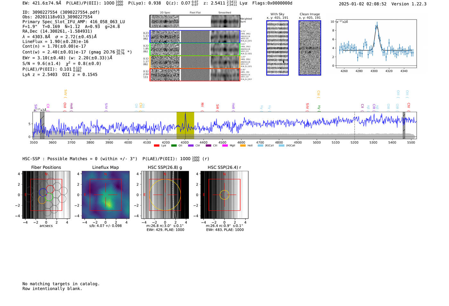Select the red-bordered fiber spectrum row
449x306 pixels.
[195, 75]
